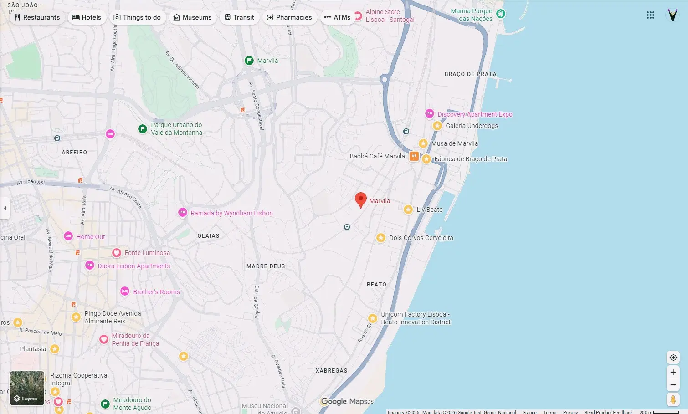Open the account profile avatar

(x=673, y=15)
